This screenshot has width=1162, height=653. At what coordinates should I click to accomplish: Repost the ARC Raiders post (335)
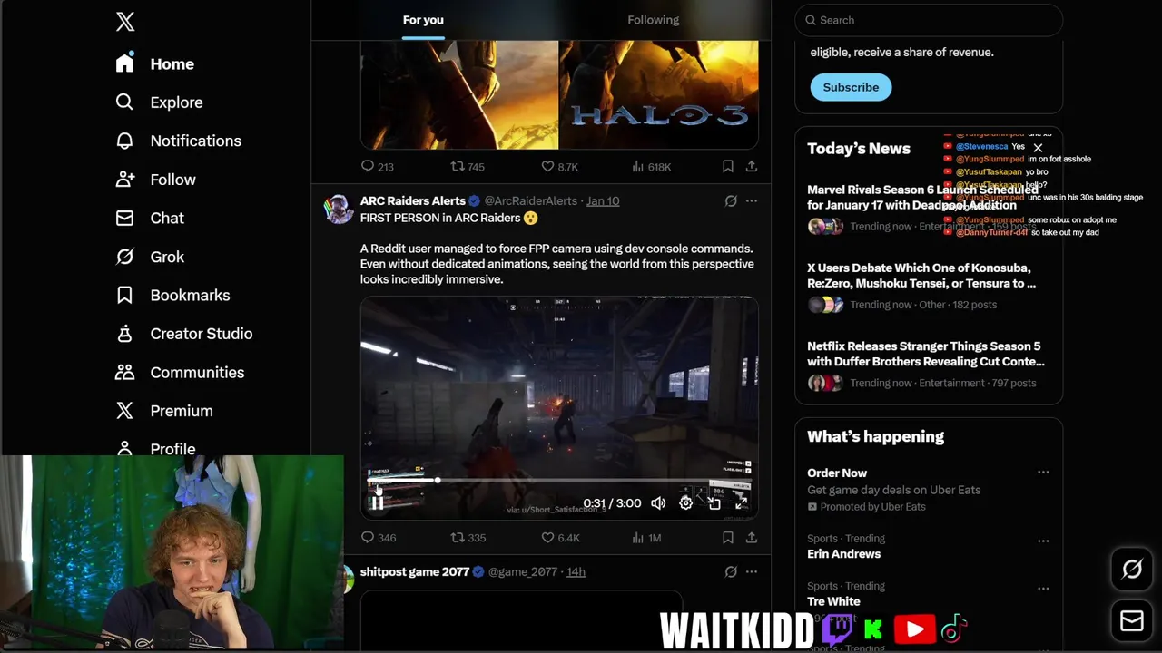[468, 538]
